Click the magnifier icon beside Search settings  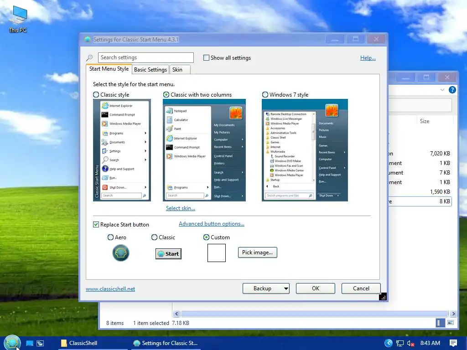[89, 58]
